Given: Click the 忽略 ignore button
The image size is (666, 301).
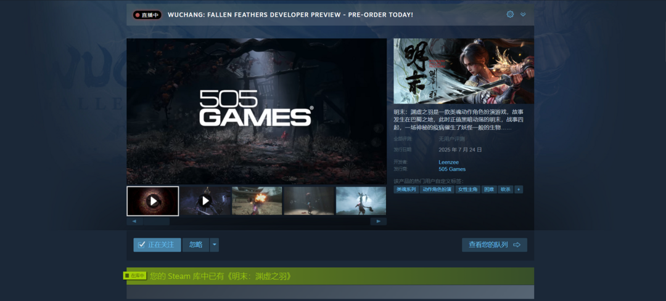Looking at the screenshot, I should [196, 245].
